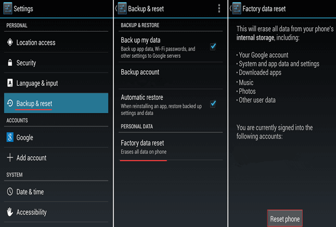The image size is (336, 227).
Task: Open the Accessibility settings label
Action: pos(32,212)
